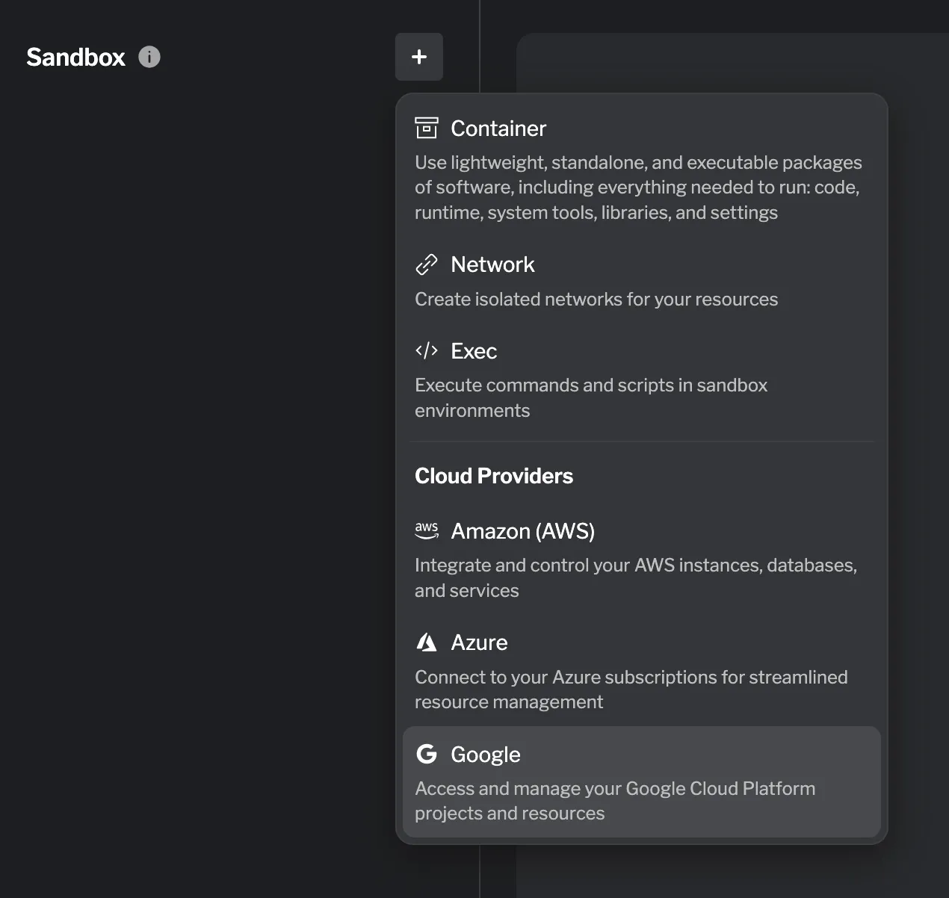Select the Amazon (AWS) provider entry

click(x=522, y=530)
